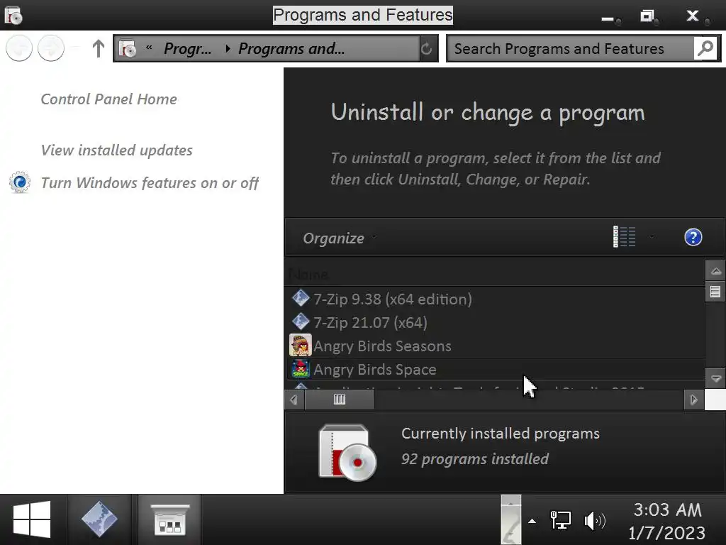Click the Forward navigation arrow
This screenshot has width=726, height=545.
[x=51, y=48]
